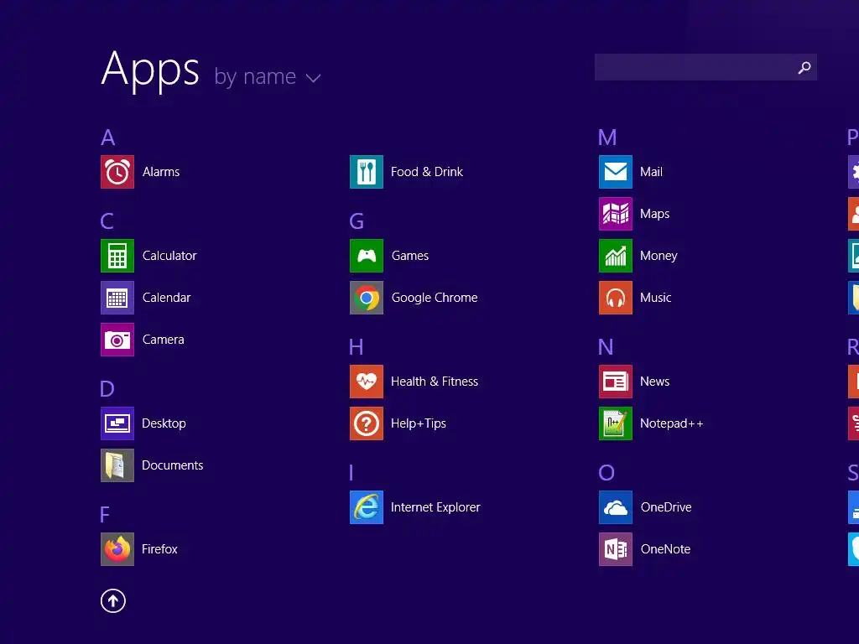The height and width of the screenshot is (644, 859).
Task: Click the 'Food & Drink' label
Action: click(x=427, y=172)
